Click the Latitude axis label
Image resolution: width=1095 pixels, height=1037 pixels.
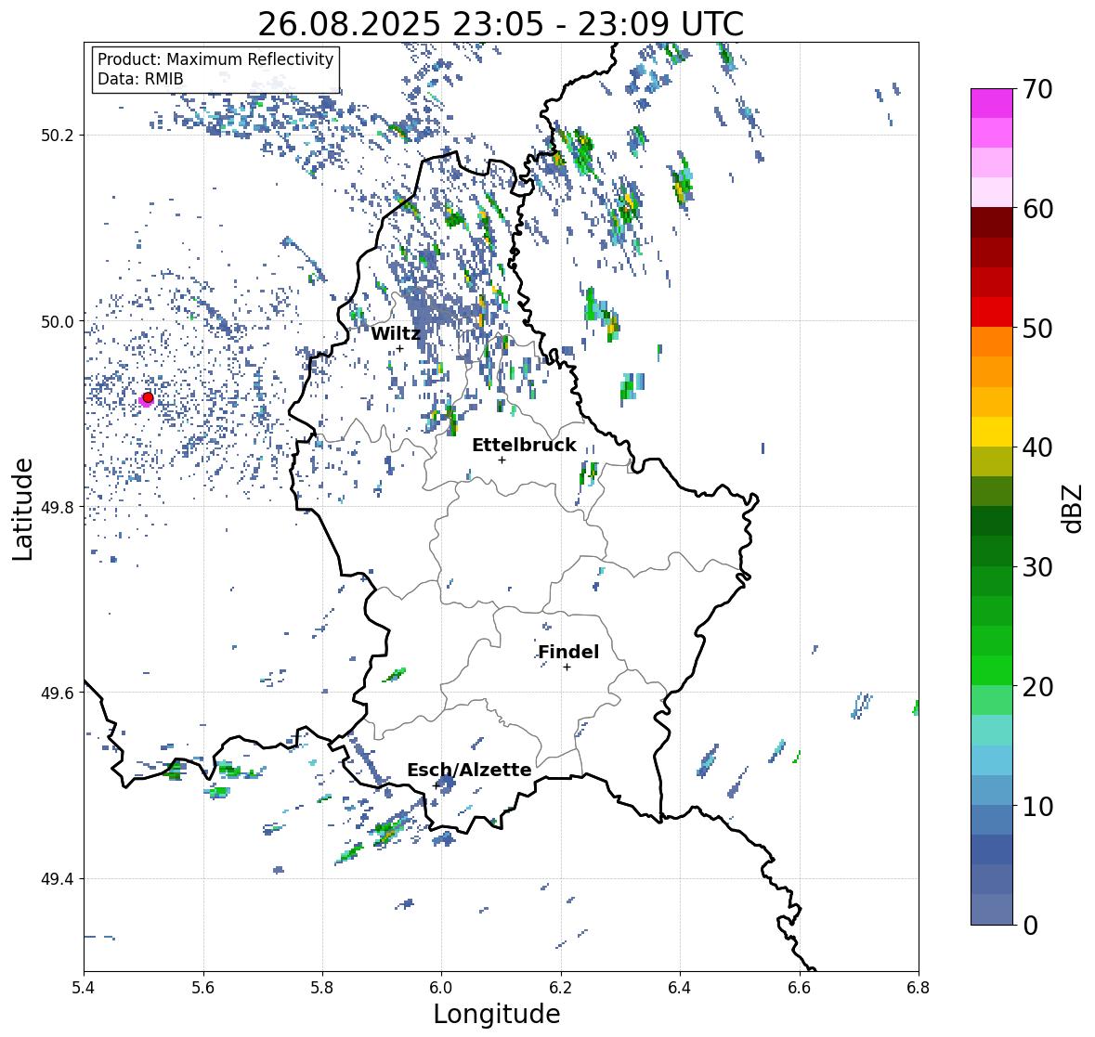(22, 509)
